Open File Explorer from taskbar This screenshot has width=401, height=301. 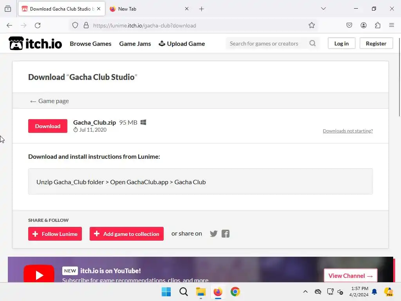(201, 292)
